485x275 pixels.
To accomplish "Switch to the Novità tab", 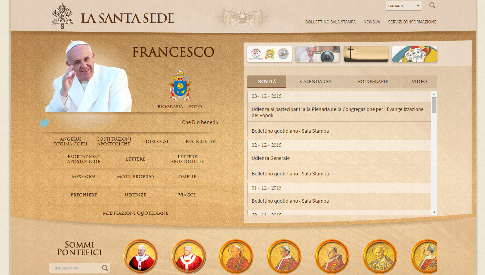I will coord(267,82).
